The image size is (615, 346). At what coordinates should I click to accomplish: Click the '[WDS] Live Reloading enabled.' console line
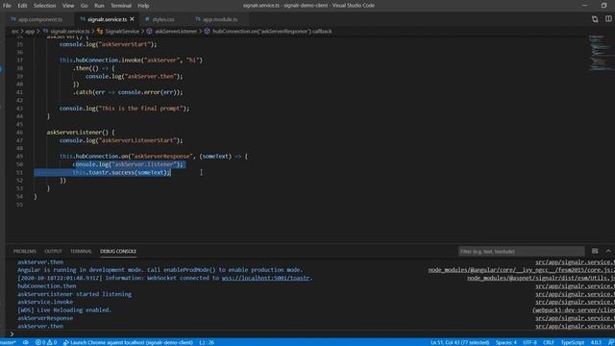(x=64, y=309)
